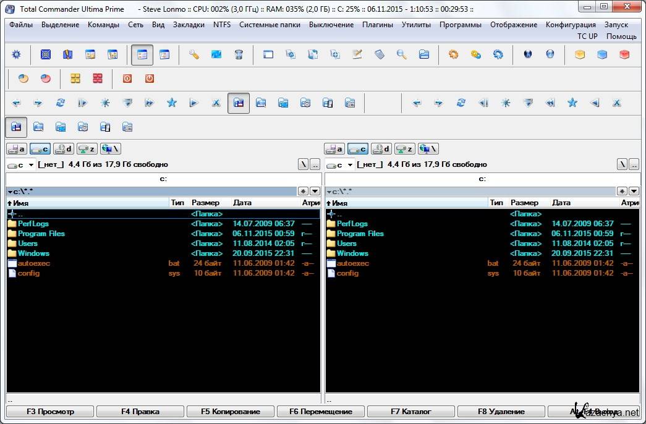Click the gear icon in the top toolbar
This screenshot has width=646, height=424.
(17, 55)
